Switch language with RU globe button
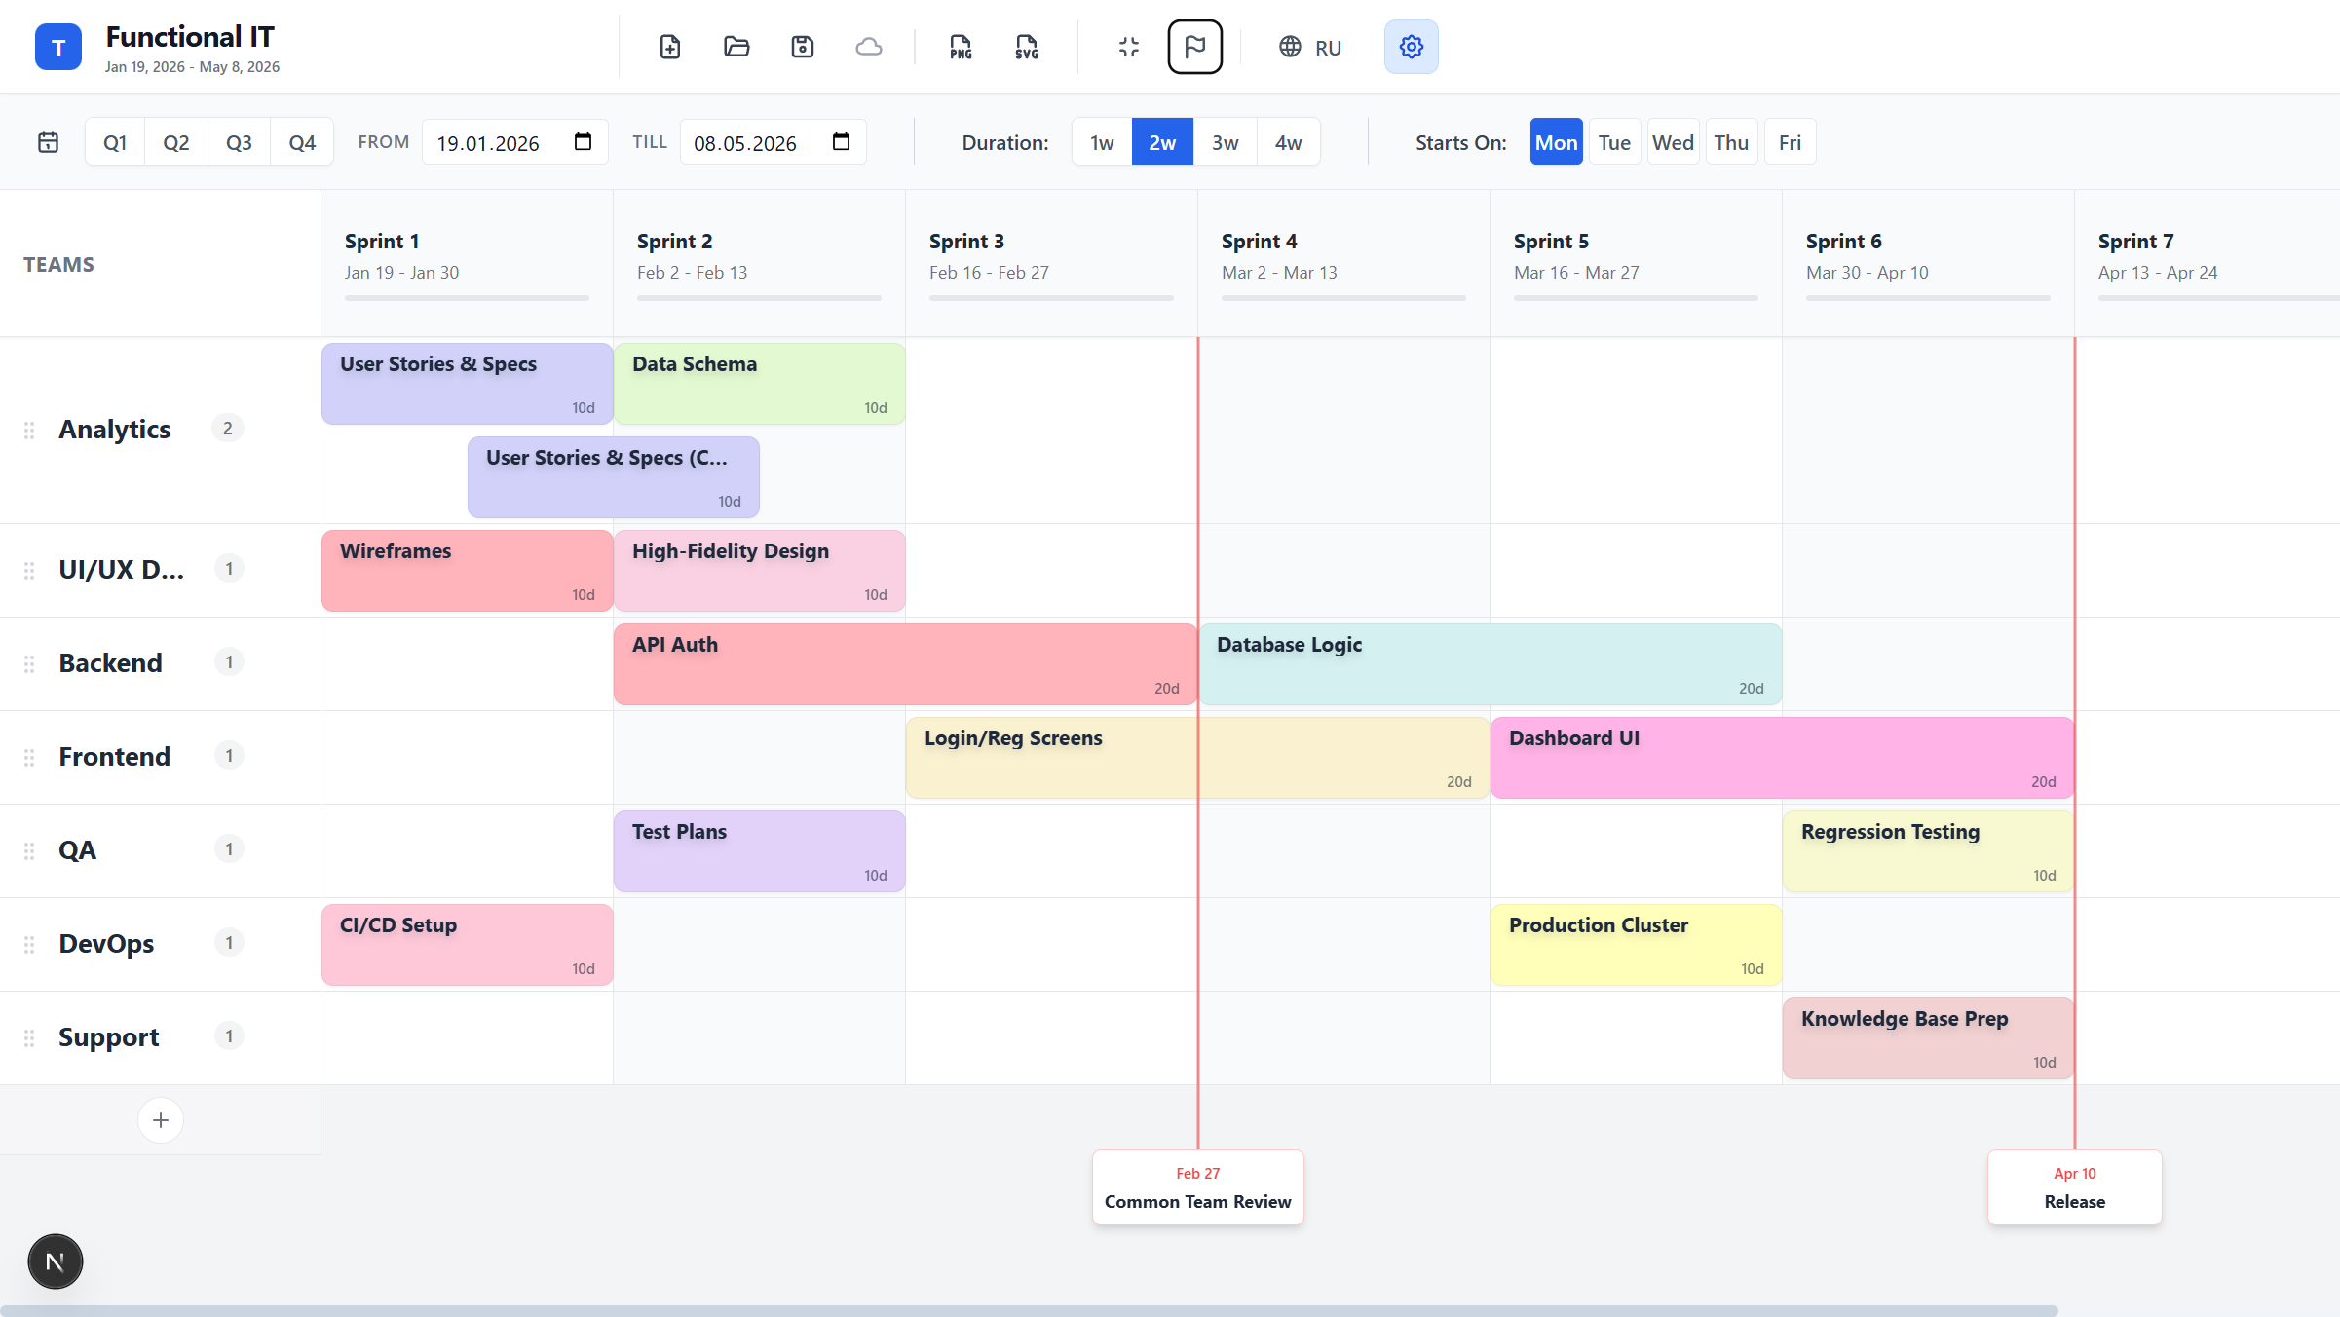Image resolution: width=2340 pixels, height=1317 pixels. click(1310, 47)
